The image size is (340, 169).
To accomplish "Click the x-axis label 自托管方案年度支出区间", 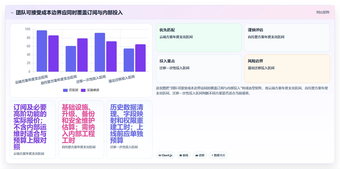I will tap(59, 80).
